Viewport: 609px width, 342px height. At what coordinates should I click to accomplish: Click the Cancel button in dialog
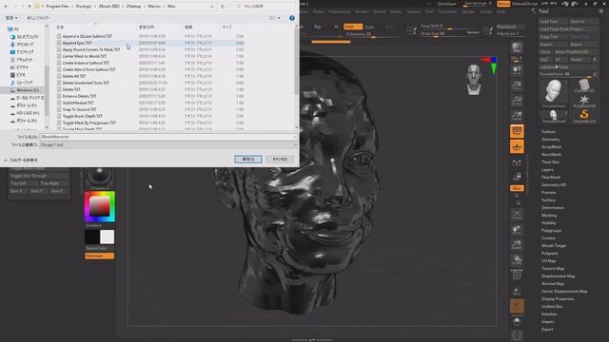[280, 159]
